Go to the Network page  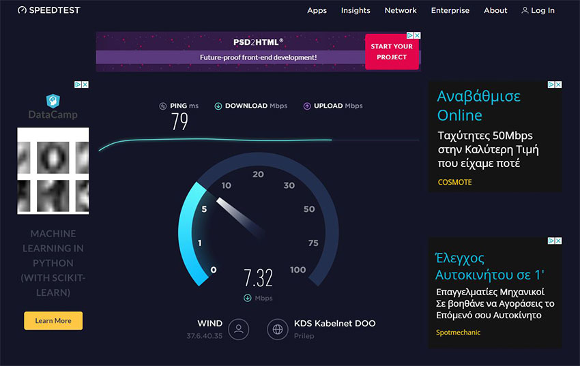point(401,10)
